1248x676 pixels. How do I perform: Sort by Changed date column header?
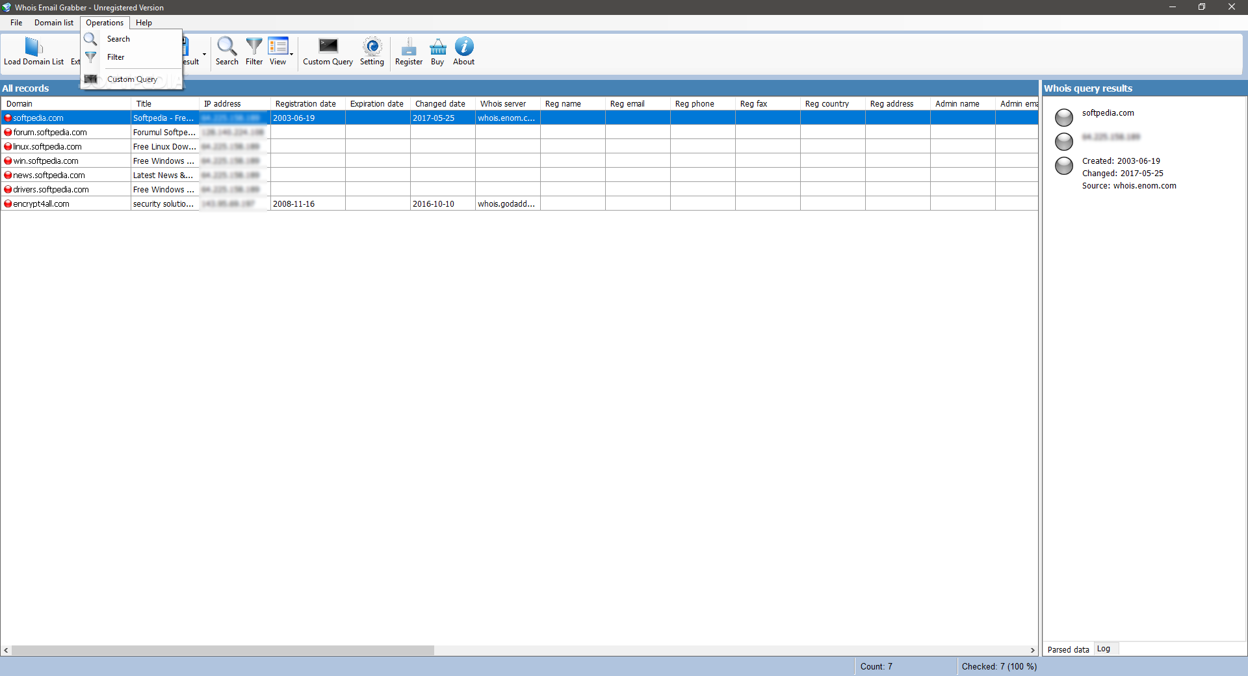(x=443, y=104)
